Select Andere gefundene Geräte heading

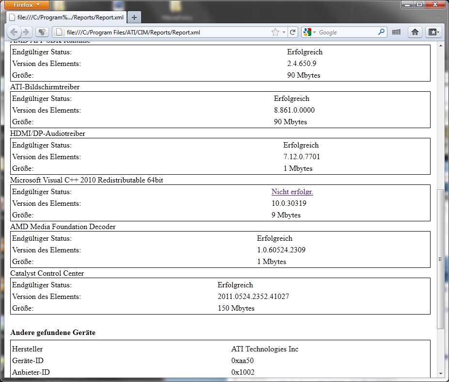(53, 332)
